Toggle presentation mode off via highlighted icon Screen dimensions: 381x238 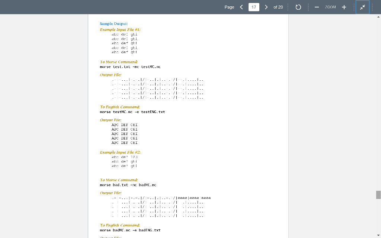[362, 7]
